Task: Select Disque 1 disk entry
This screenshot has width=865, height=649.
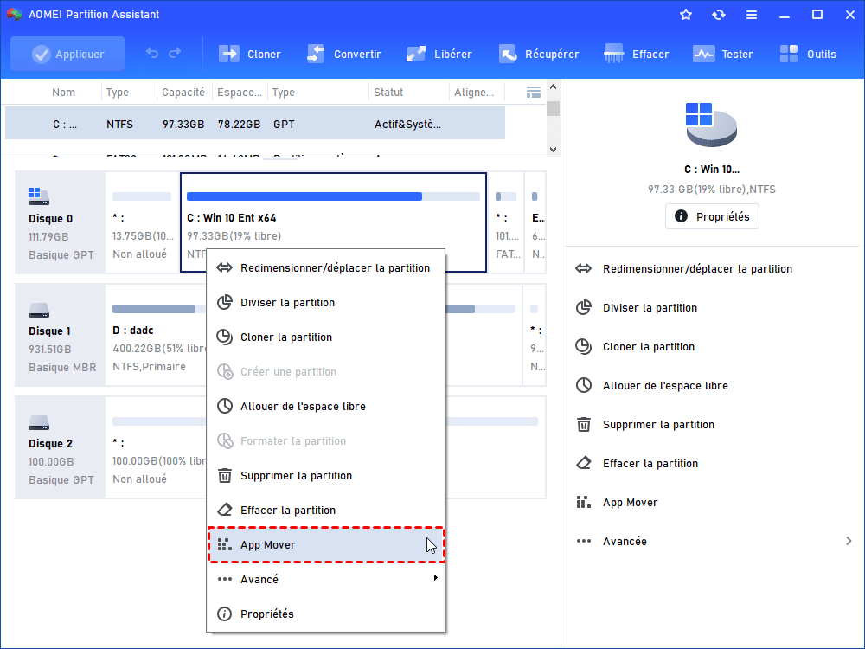Action: (61, 335)
